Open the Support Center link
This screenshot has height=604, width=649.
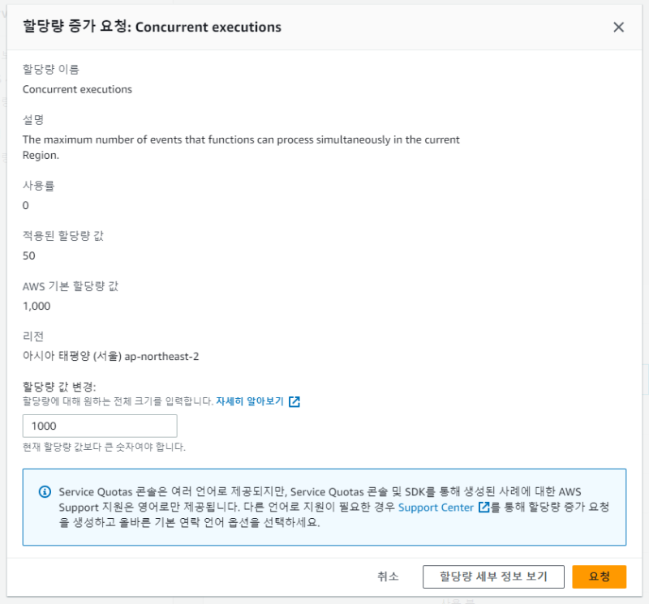point(437,508)
